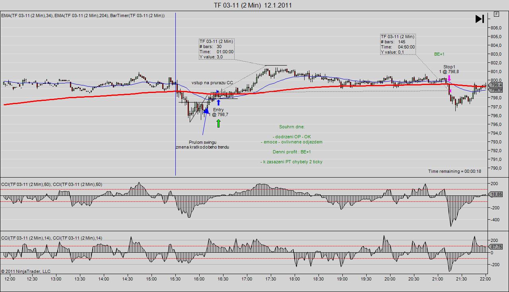The width and height of the screenshot is (509, 292).
Task: Click the 'Time remaining = 00:00:18' bar timer
Action: (455, 171)
